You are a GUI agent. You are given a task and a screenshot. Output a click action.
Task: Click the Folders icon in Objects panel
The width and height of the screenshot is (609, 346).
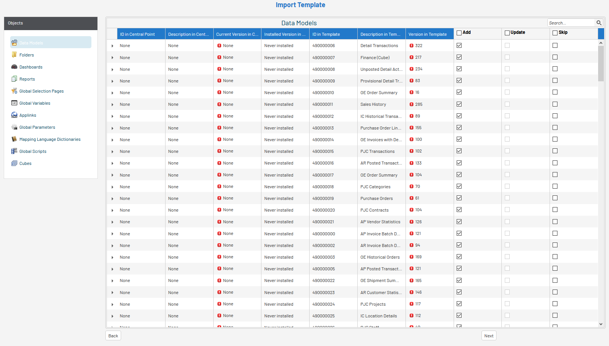14,55
